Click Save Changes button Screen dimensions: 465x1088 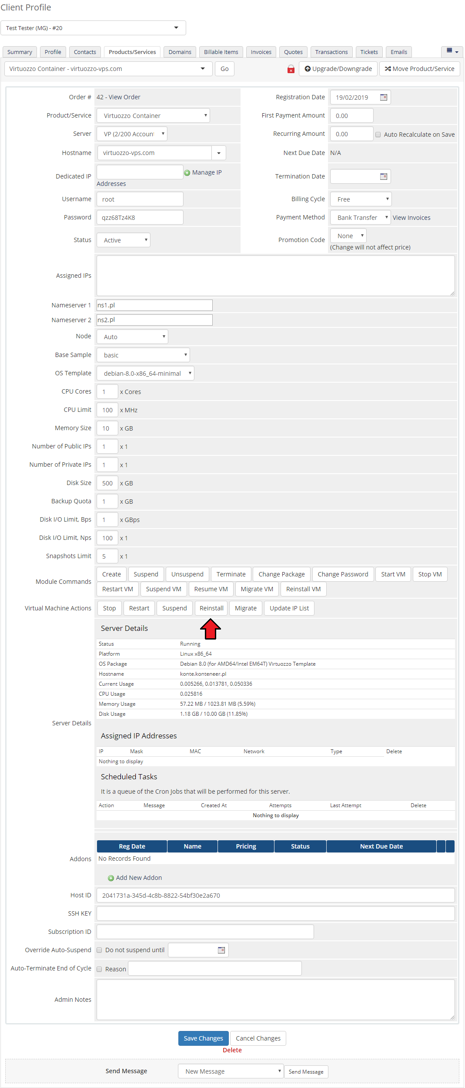click(x=203, y=1038)
